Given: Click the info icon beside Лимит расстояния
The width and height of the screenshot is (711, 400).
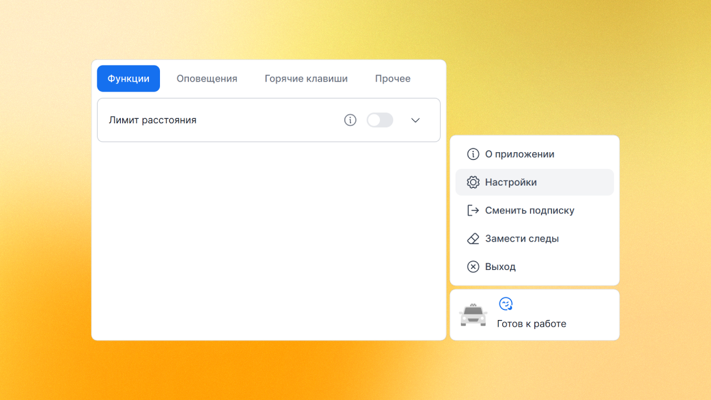Looking at the screenshot, I should click(x=350, y=120).
